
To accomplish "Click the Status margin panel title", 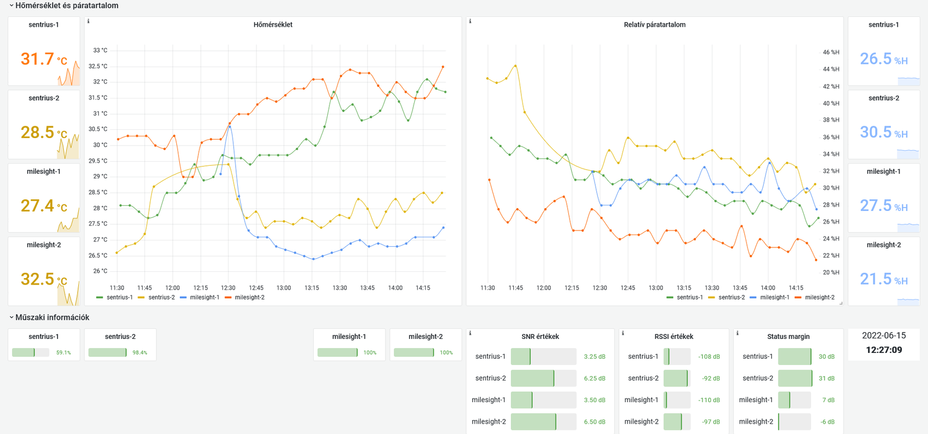I will click(x=788, y=337).
